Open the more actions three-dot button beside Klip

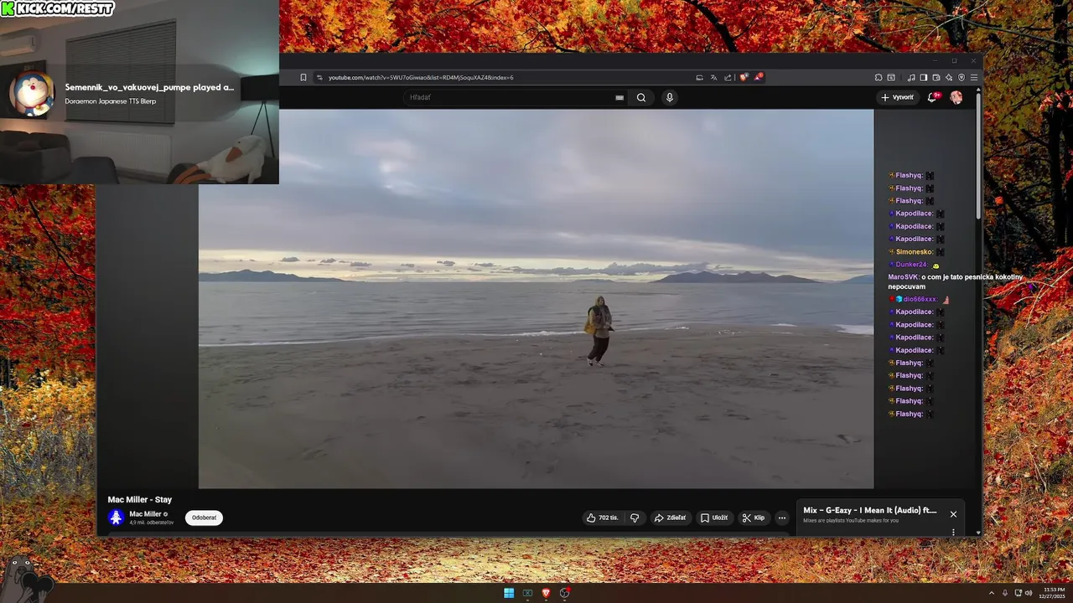782,518
